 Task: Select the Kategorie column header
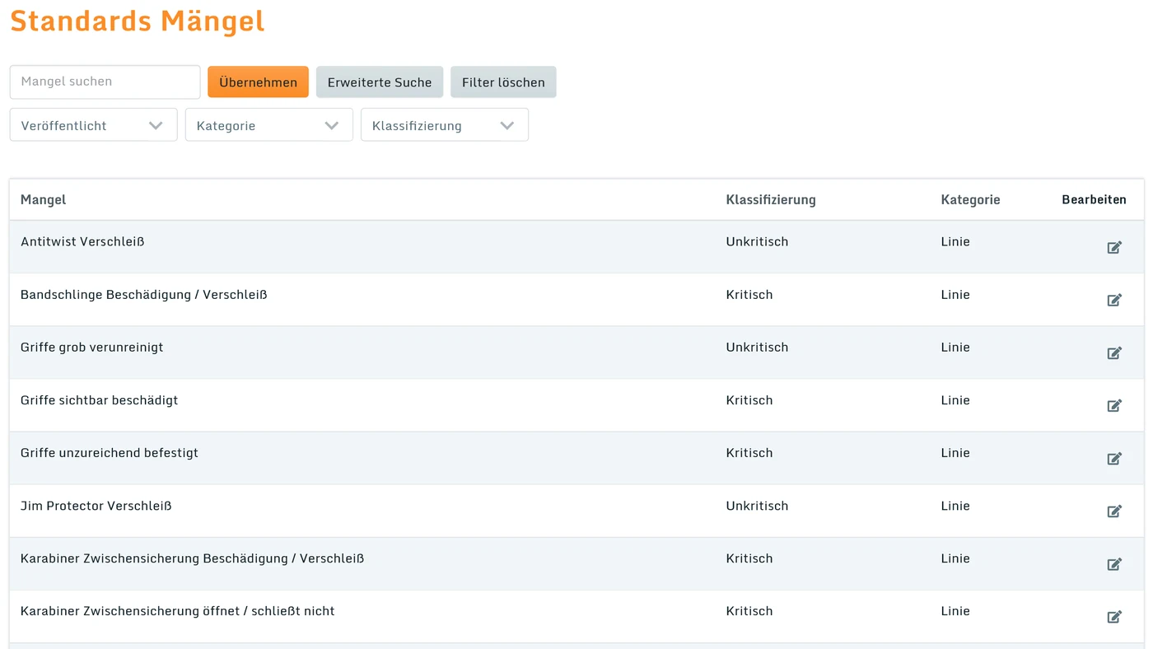click(x=970, y=199)
